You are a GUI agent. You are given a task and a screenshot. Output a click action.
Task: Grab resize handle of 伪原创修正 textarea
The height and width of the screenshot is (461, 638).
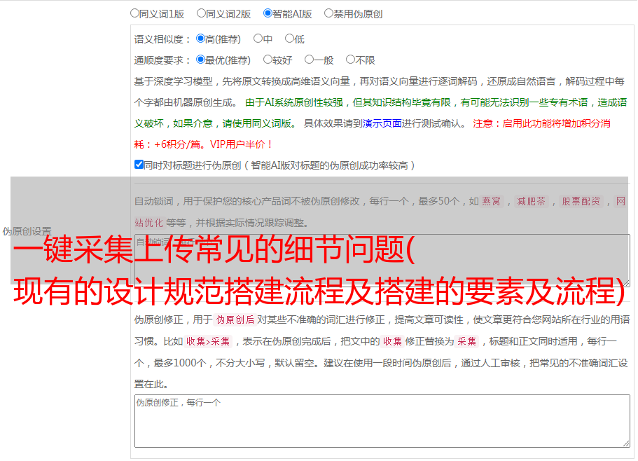tap(626, 444)
